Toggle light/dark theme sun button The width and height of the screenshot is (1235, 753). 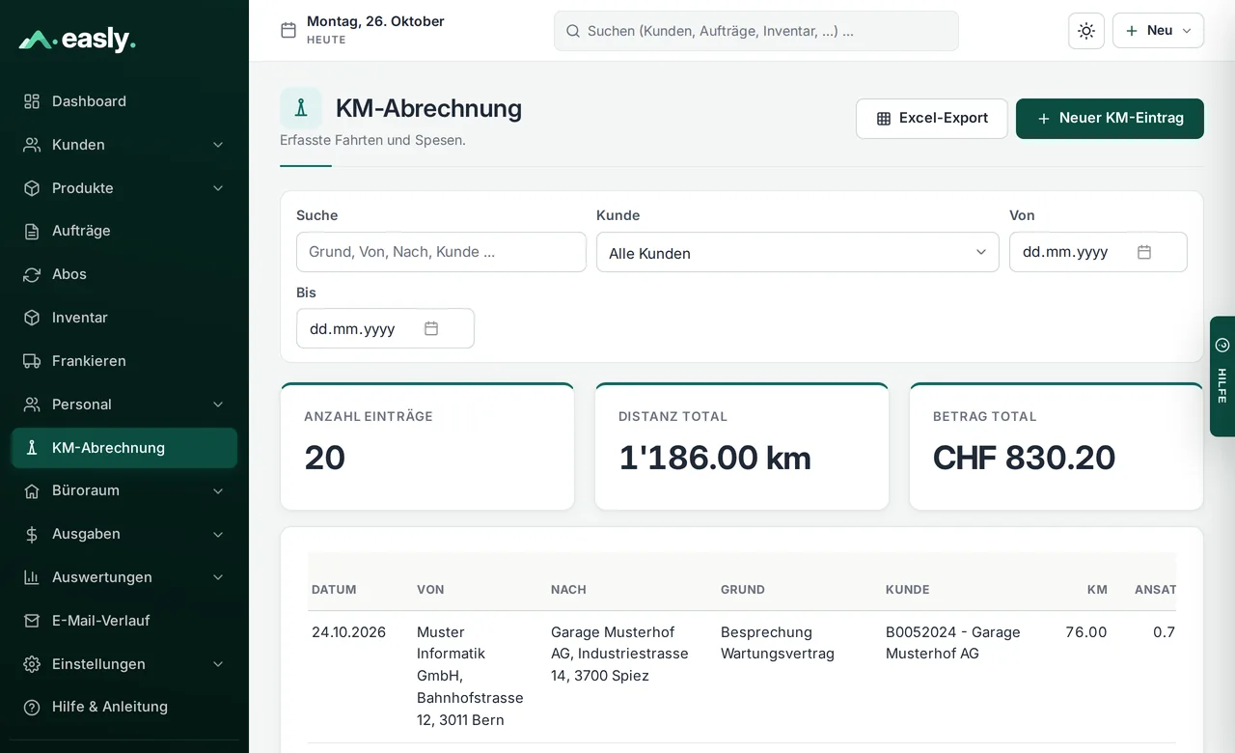coord(1086,31)
